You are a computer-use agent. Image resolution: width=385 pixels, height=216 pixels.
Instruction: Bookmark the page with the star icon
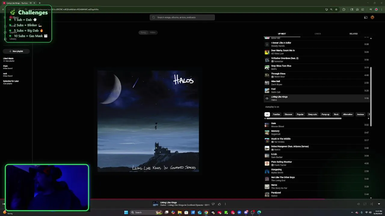[x=336, y=9]
